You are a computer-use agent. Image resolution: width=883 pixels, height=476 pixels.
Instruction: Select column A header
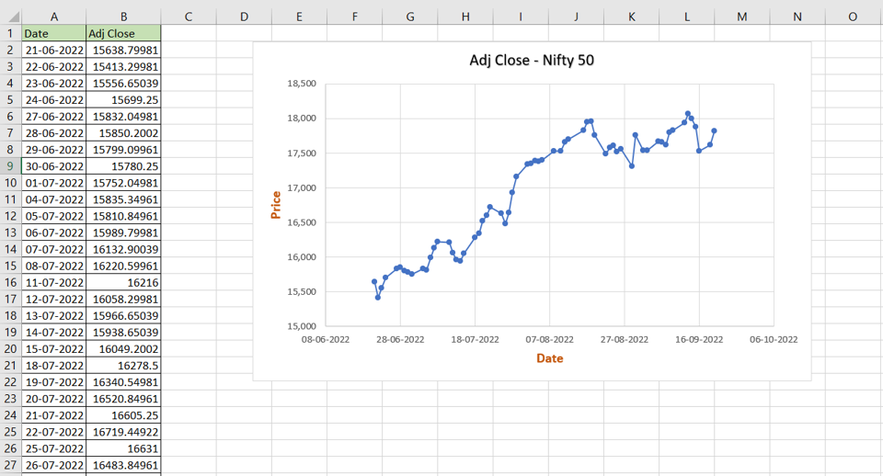[x=53, y=17]
